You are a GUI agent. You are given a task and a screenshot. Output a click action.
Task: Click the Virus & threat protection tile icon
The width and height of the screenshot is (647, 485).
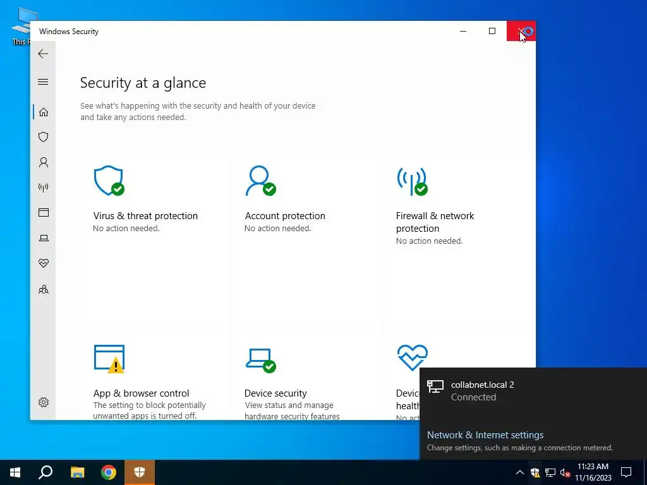(x=109, y=181)
